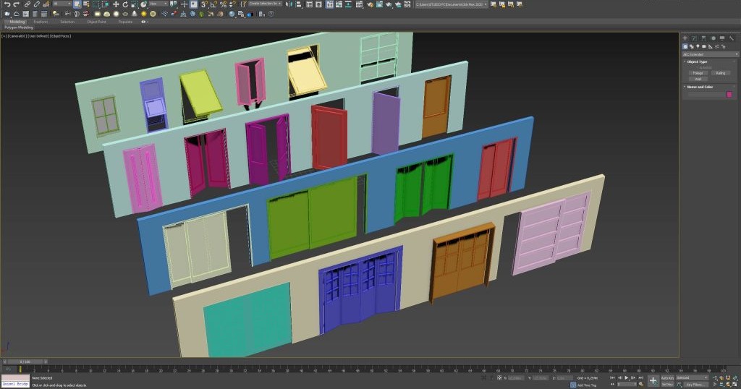
Task: Select the Lights category icon
Action: coord(698,47)
